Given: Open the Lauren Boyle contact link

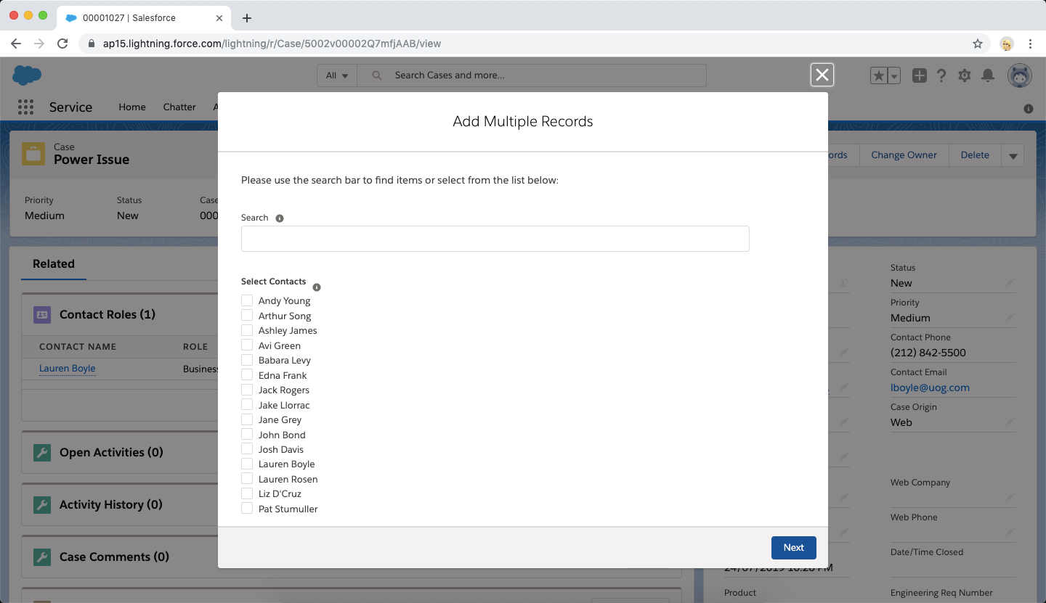Looking at the screenshot, I should [x=67, y=369].
